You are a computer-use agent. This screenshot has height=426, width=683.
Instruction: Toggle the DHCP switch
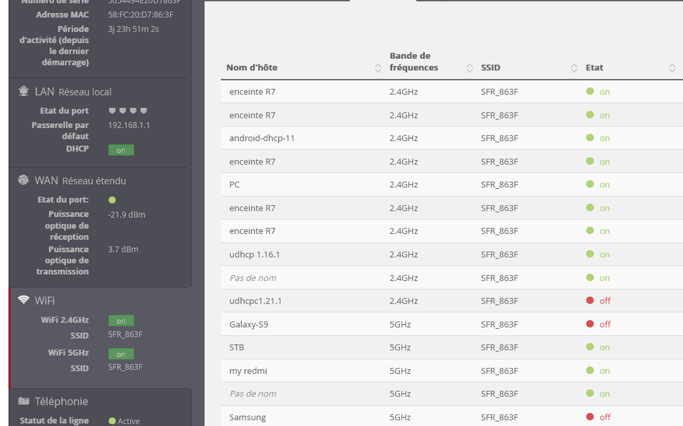tap(120, 150)
